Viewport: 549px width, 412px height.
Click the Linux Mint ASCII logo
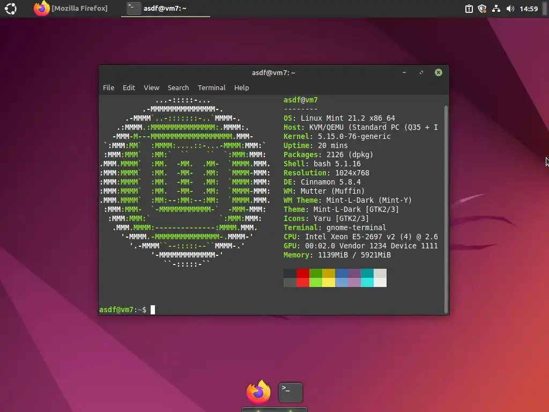(x=185, y=182)
